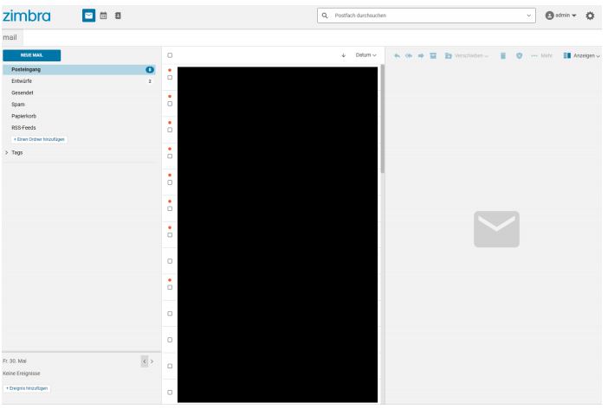Open the Mehr more-actions menu
608x409 pixels.
pyautogui.click(x=541, y=55)
